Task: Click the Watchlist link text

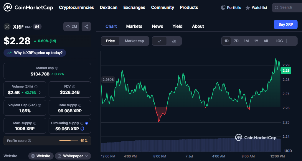Action: tap(260, 8)
